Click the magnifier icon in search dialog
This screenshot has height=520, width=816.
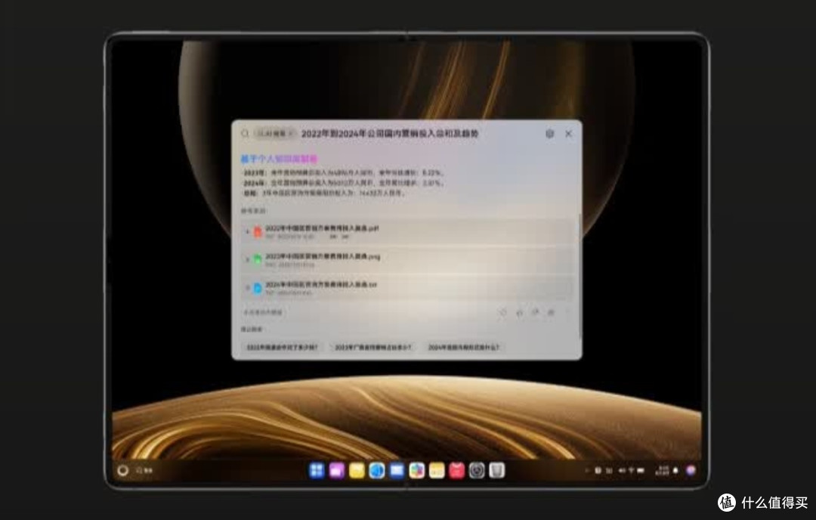[x=245, y=134]
